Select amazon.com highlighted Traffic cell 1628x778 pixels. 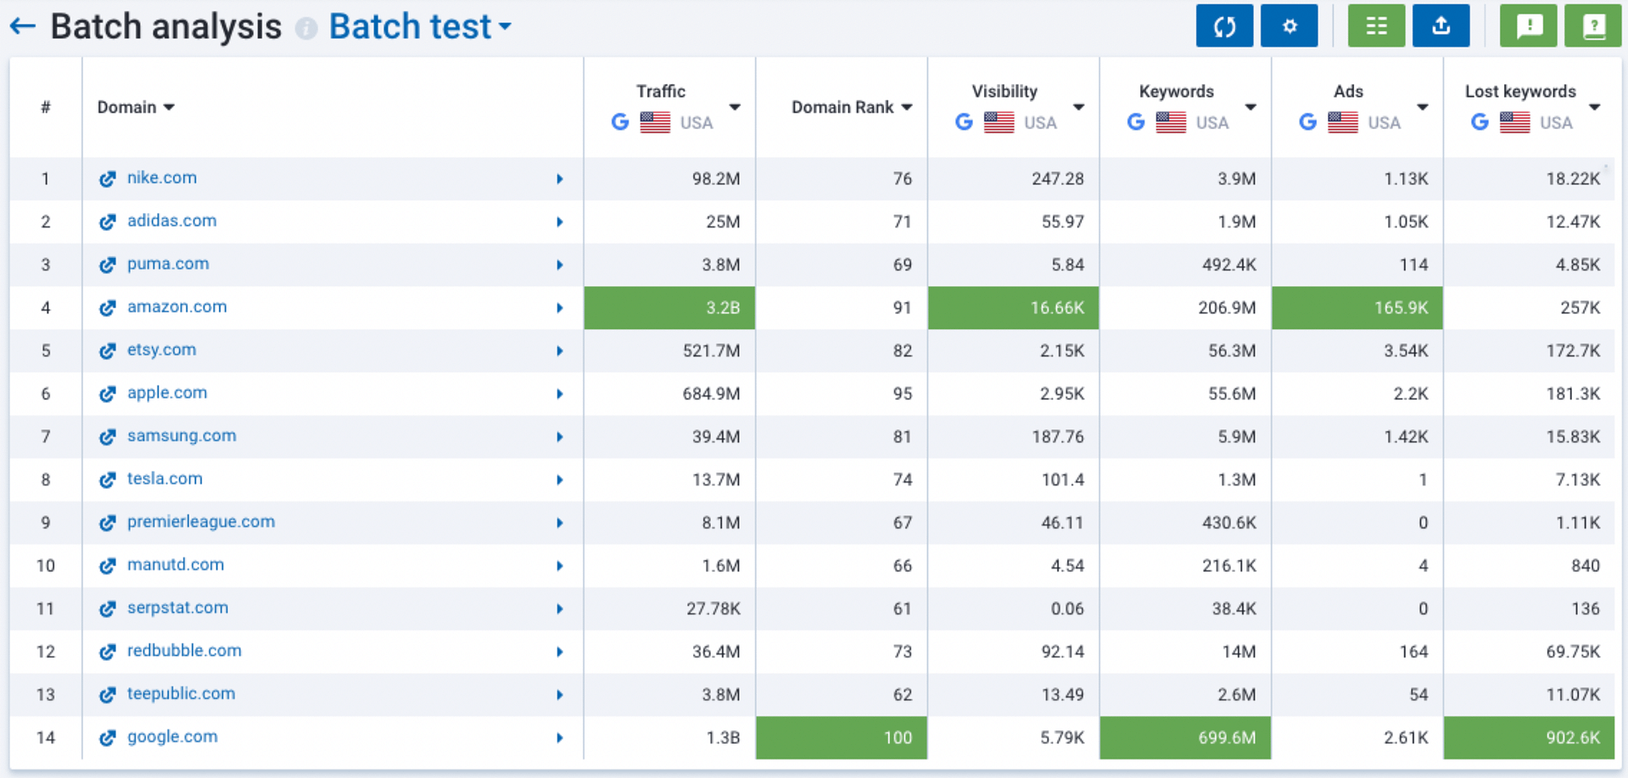pos(669,307)
